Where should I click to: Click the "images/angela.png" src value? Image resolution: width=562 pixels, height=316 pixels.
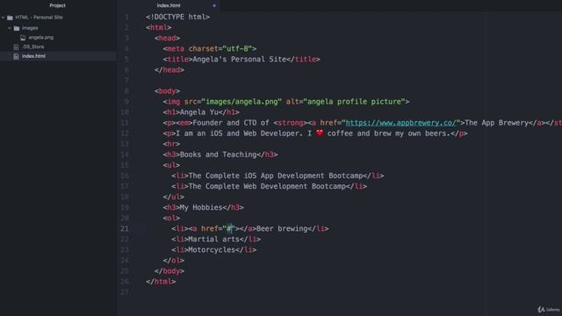(241, 102)
